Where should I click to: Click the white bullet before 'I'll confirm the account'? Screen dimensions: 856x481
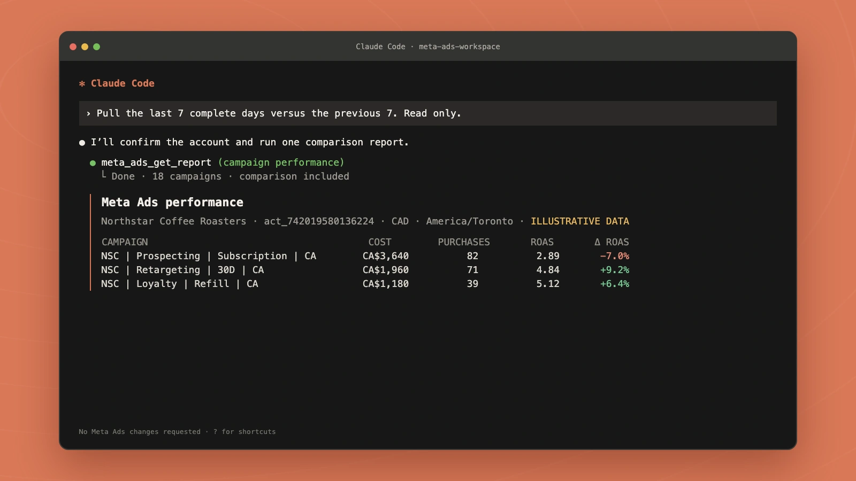(x=82, y=143)
